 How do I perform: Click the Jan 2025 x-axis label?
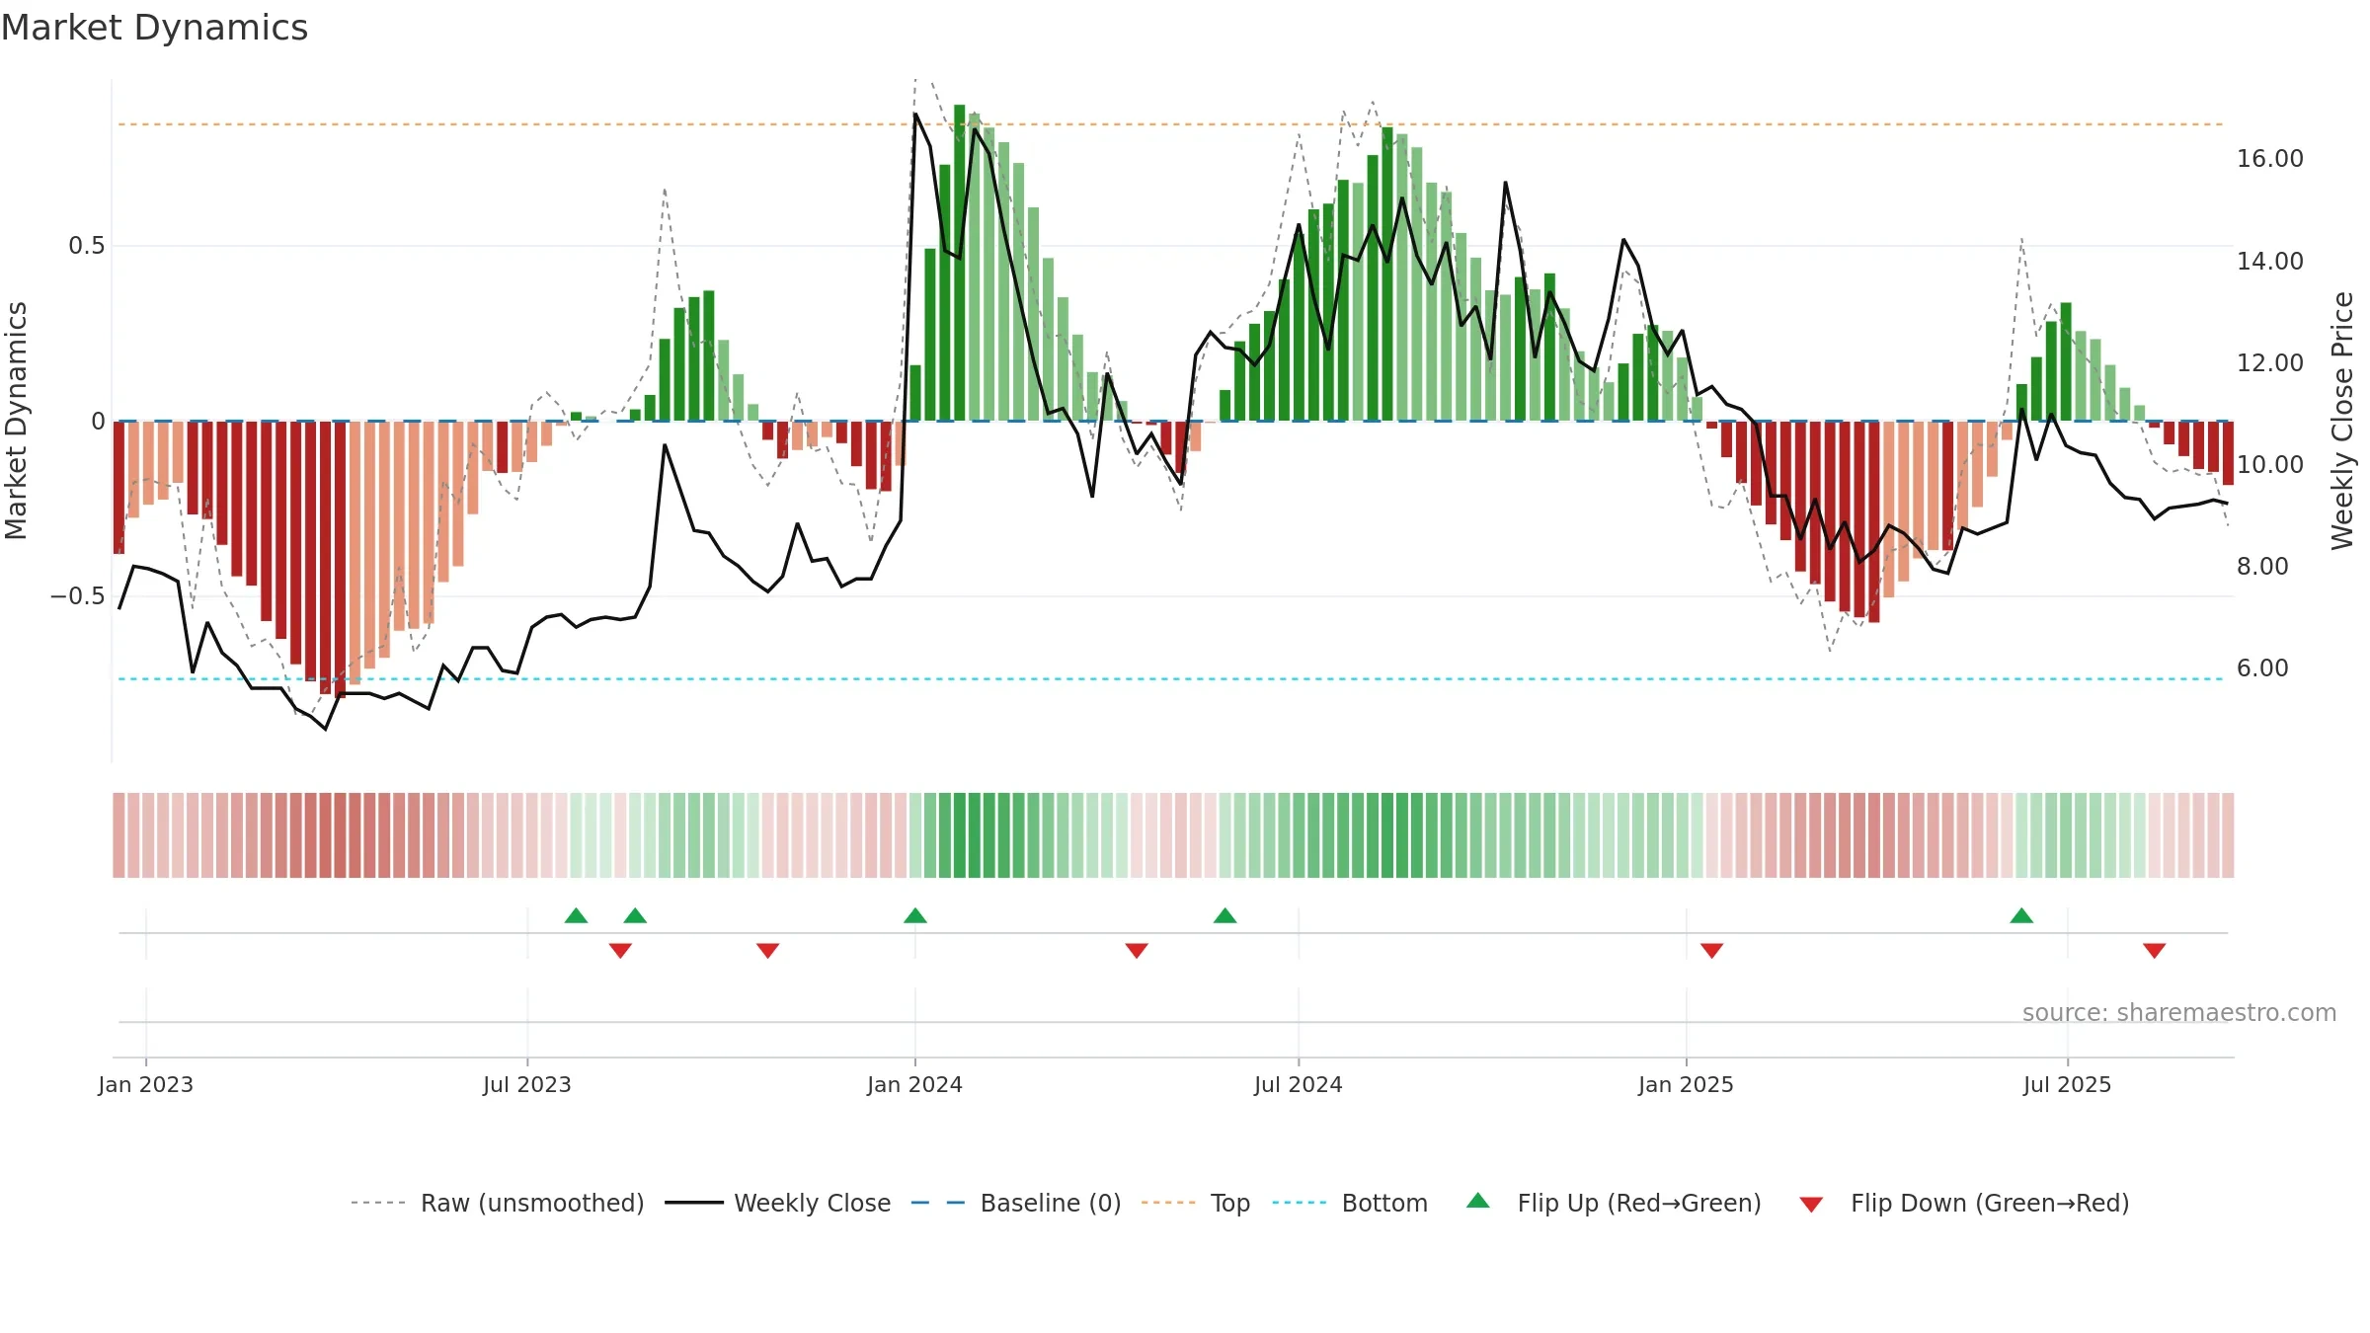tap(1687, 1084)
